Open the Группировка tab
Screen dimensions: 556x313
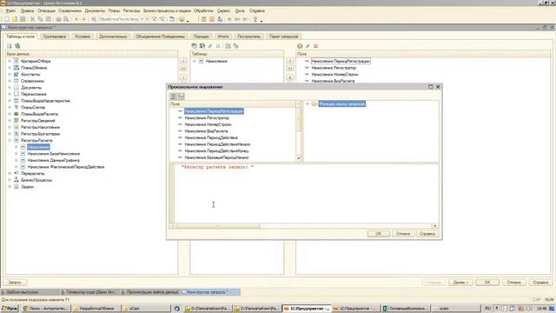[54, 37]
